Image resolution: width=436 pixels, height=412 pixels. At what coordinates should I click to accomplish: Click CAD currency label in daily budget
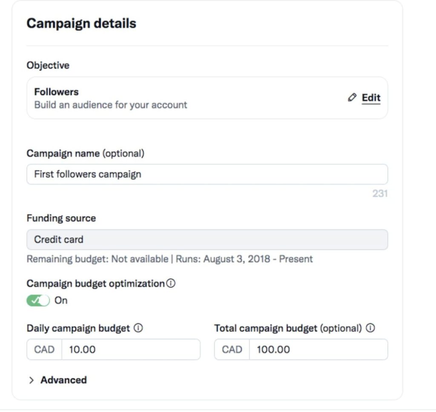pyautogui.click(x=44, y=349)
